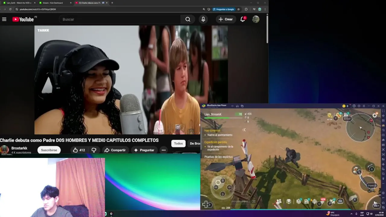Open the game settings gear
386x217 pixels.
tap(375, 115)
